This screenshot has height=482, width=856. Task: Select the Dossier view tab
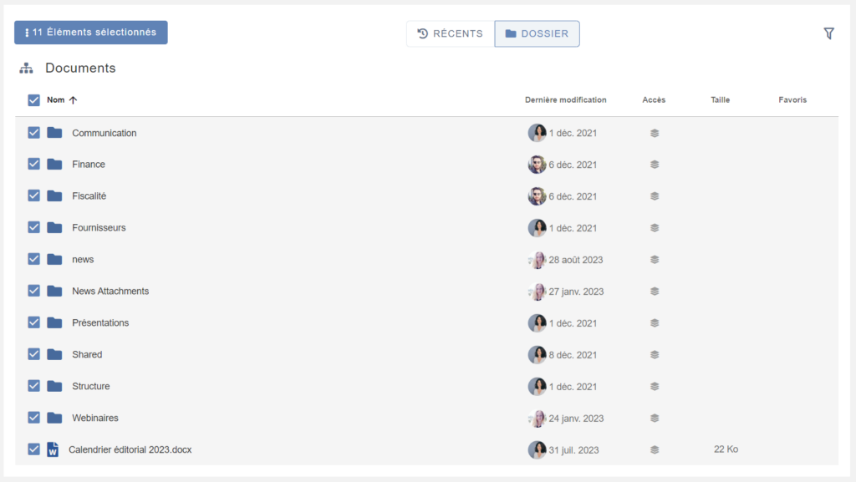coord(537,33)
